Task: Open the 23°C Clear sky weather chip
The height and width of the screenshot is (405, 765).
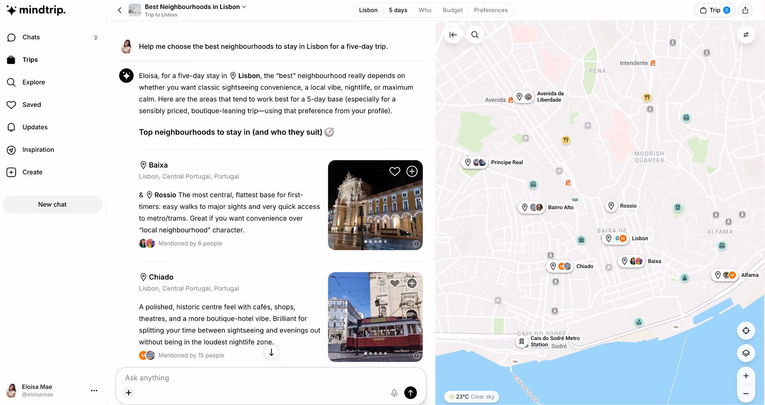Action: click(472, 397)
